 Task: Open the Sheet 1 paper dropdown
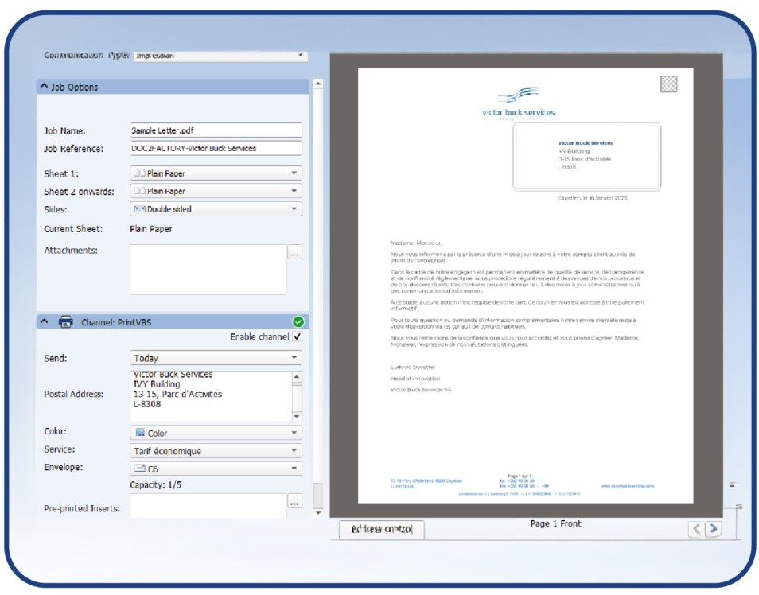click(216, 173)
